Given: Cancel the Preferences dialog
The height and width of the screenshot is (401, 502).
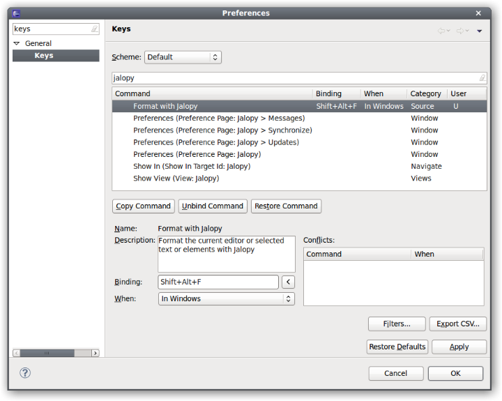Looking at the screenshot, I should (396, 374).
